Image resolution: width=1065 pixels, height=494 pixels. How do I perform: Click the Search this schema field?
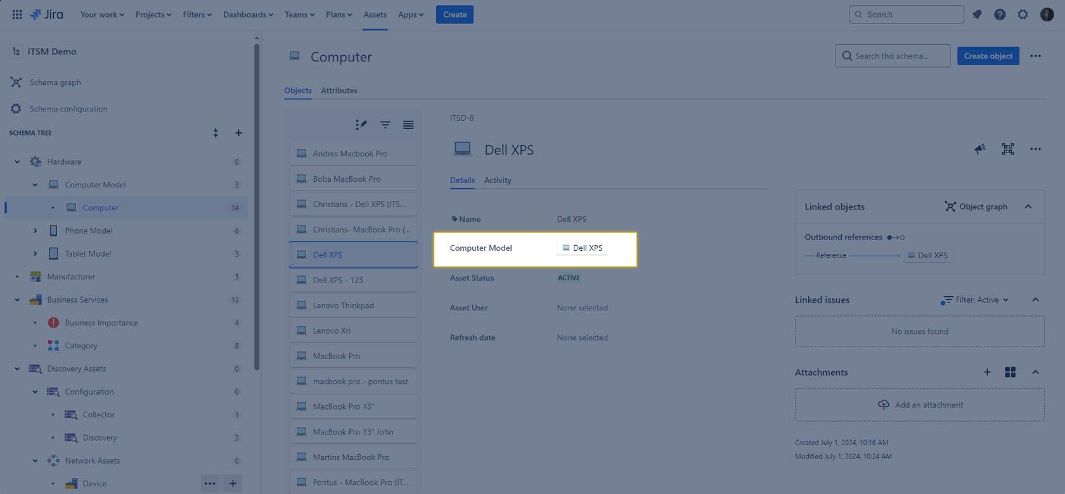892,56
